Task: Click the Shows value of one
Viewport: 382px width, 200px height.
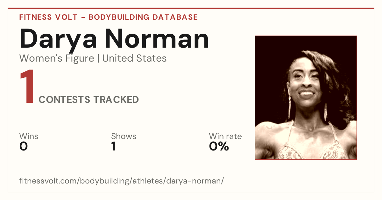Action: (x=114, y=146)
